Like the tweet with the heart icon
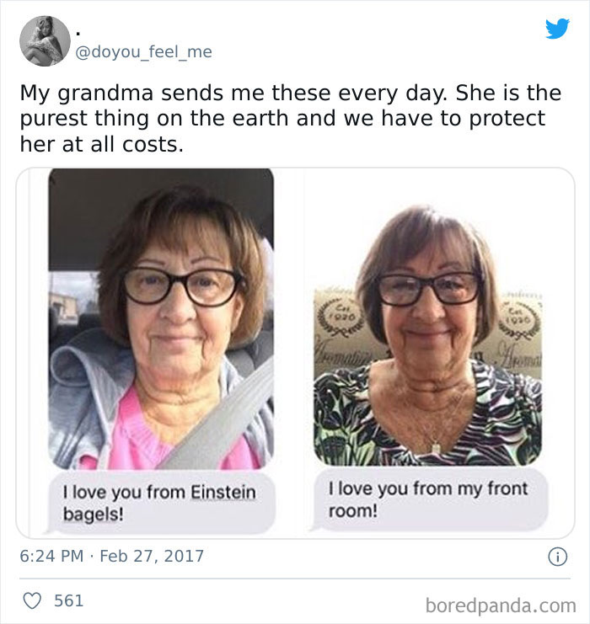590x624 pixels. click(x=30, y=600)
